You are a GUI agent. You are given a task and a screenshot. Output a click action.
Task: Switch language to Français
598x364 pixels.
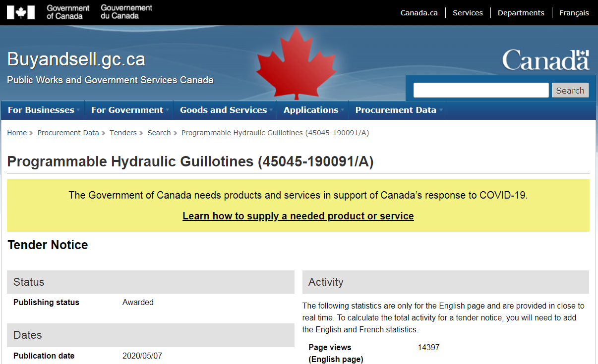[574, 13]
